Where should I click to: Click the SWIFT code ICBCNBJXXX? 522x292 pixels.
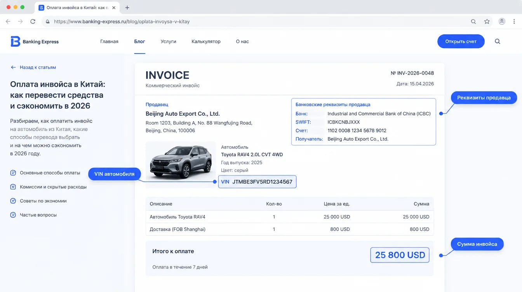[x=344, y=122]
